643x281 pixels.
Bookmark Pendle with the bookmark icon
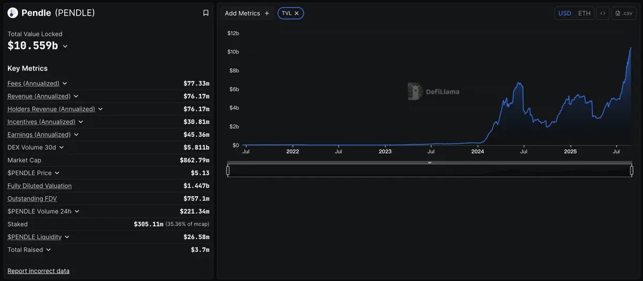tap(206, 13)
